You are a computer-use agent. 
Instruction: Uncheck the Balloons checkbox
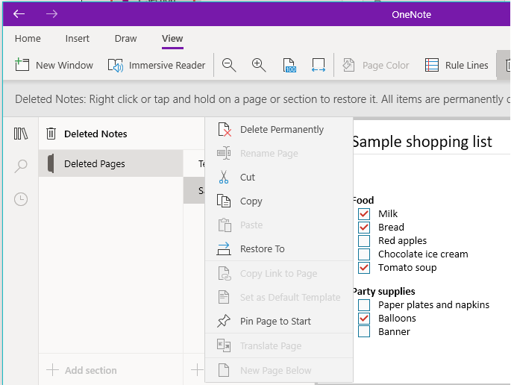tap(364, 318)
